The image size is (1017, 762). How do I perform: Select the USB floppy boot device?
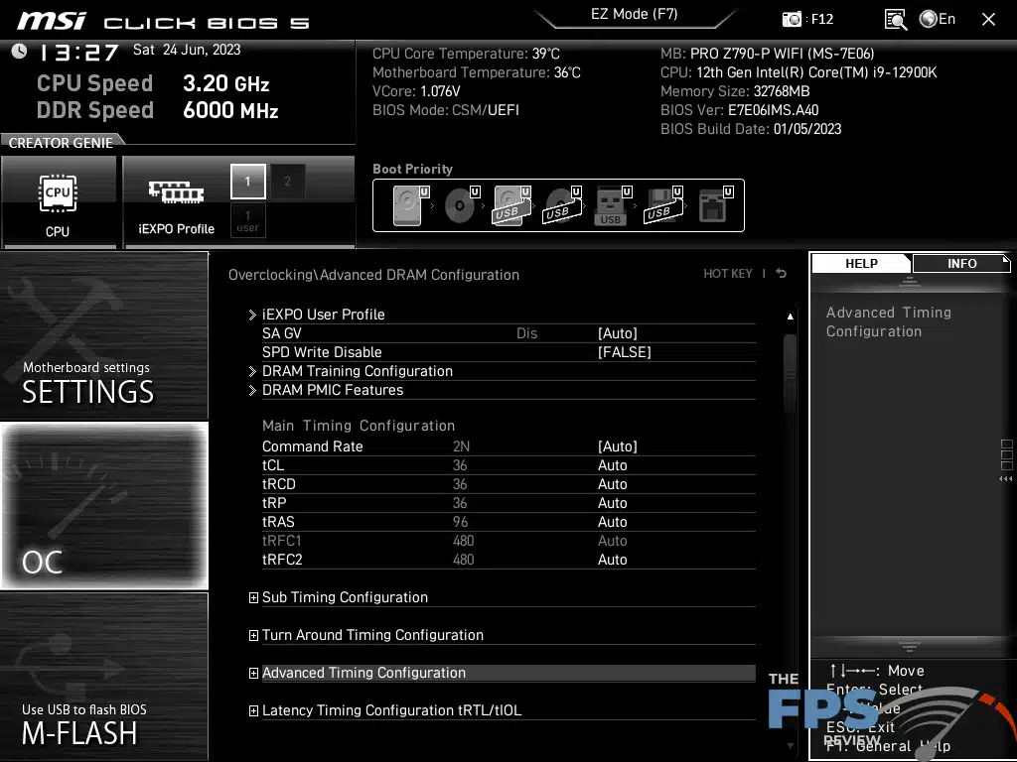click(x=662, y=205)
